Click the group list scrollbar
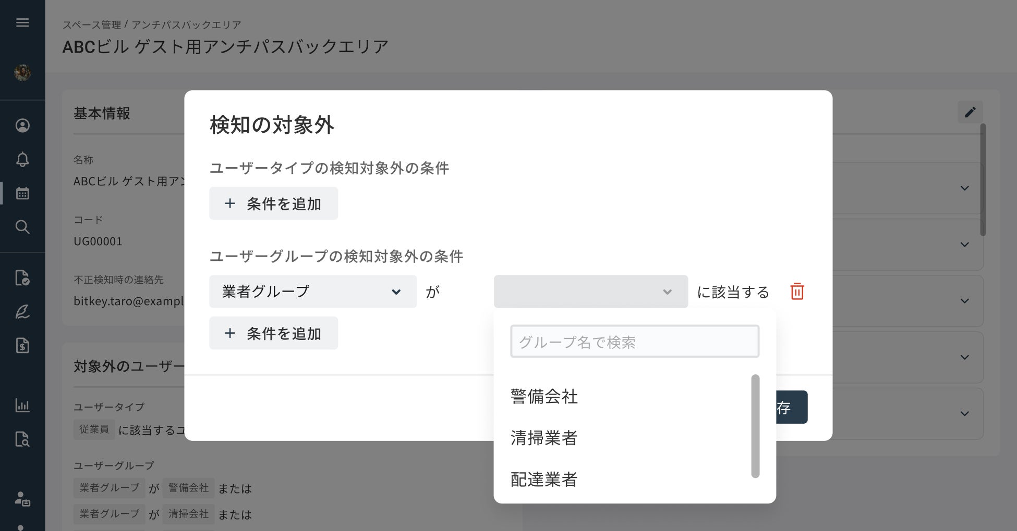 click(755, 426)
